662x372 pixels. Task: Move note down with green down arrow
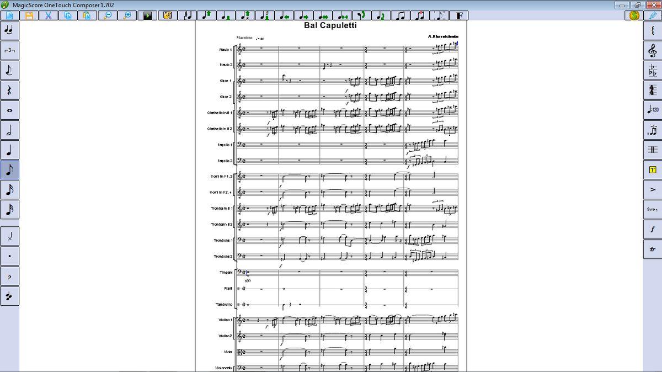pyautogui.click(x=226, y=15)
